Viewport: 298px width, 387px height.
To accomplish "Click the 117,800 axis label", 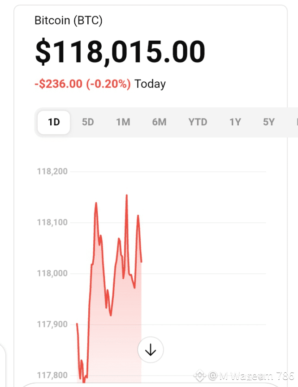I will point(52,375).
